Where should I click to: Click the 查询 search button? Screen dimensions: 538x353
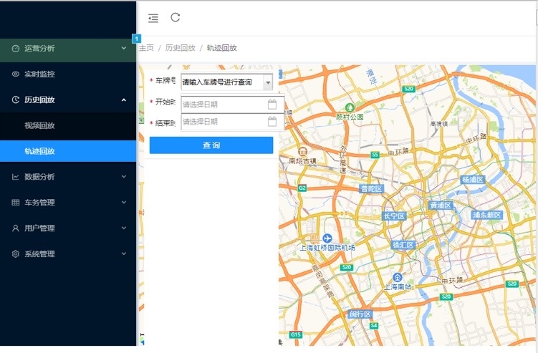pos(211,145)
